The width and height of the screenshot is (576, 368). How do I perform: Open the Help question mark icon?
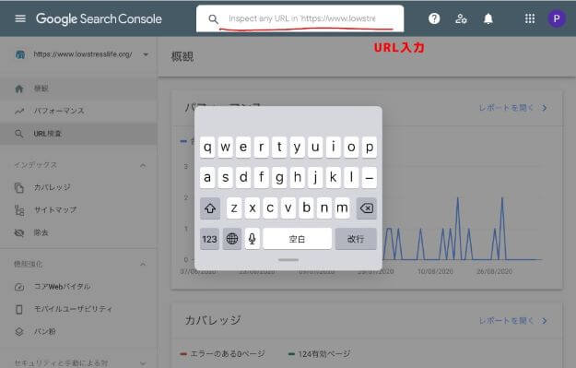(x=434, y=18)
